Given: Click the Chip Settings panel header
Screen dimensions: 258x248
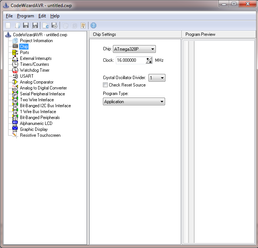Looking at the screenshot, I should point(135,34).
